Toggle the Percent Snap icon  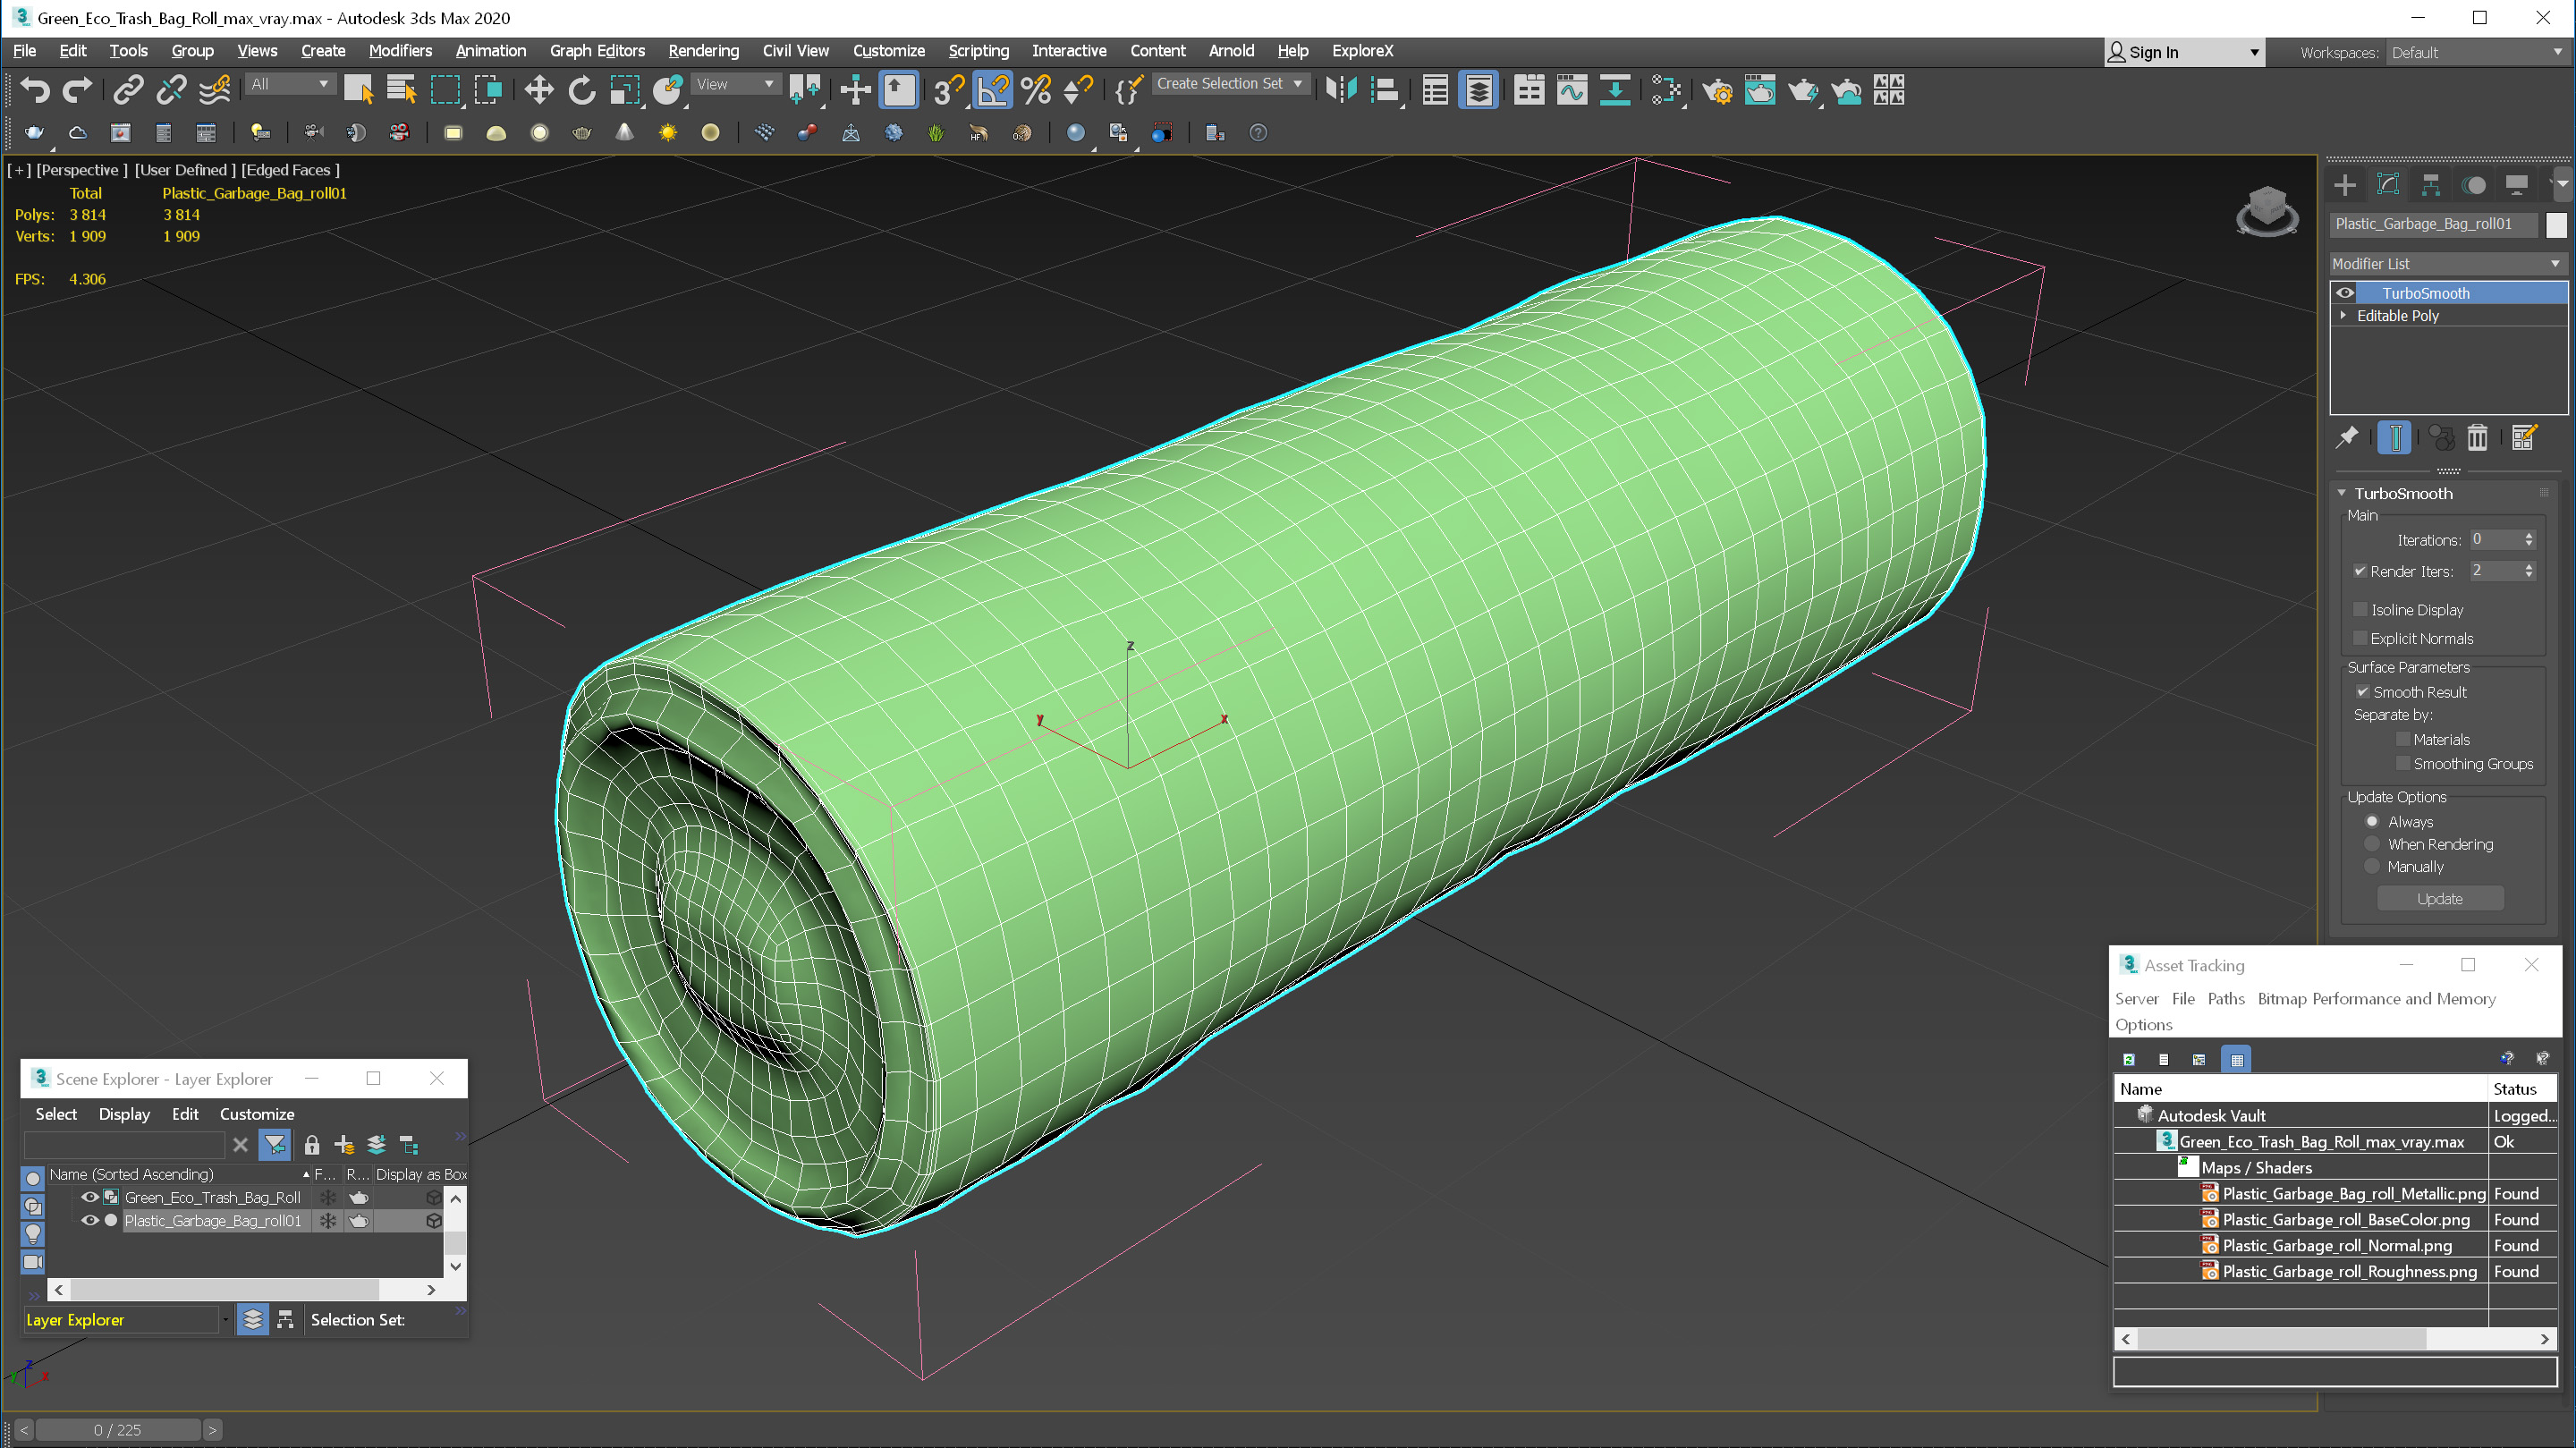click(1036, 91)
